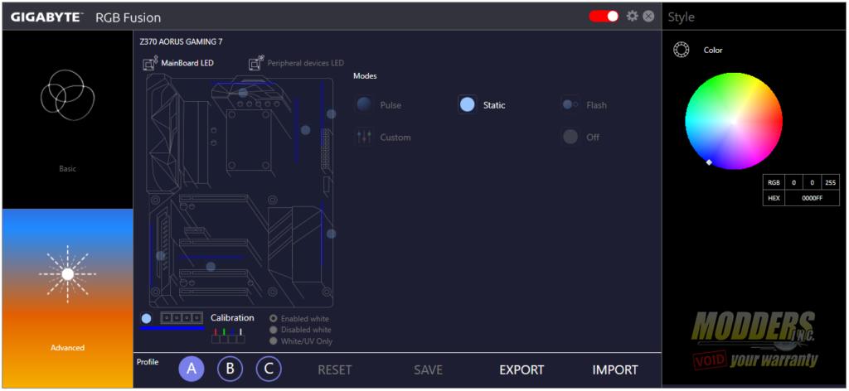849x391 pixels.
Task: Open settings with the gear icon
Action: pos(632,16)
